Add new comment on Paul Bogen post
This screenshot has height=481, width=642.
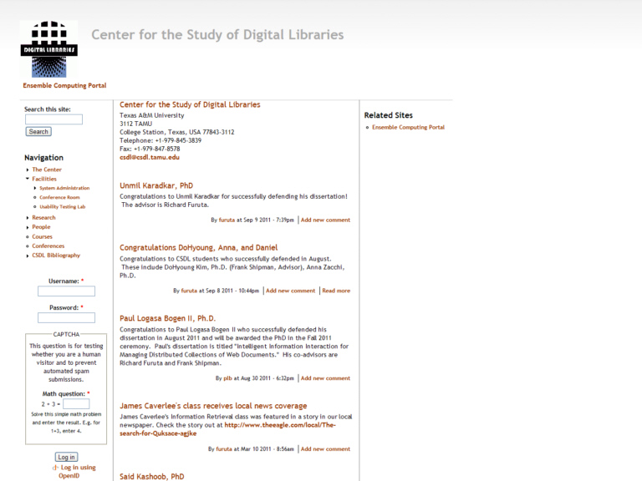325,378
